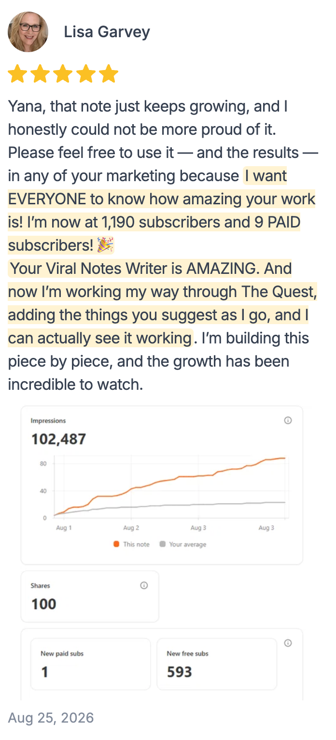Click the Shares info icon

pos(144,585)
